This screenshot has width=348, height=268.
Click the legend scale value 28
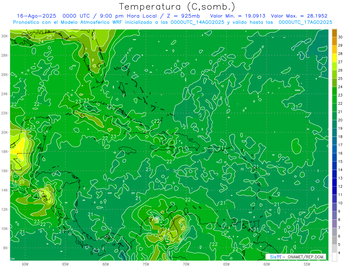coord(341,54)
